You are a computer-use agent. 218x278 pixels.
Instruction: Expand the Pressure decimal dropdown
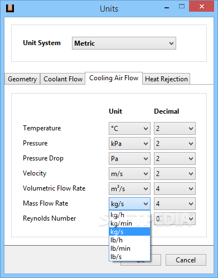175,143
